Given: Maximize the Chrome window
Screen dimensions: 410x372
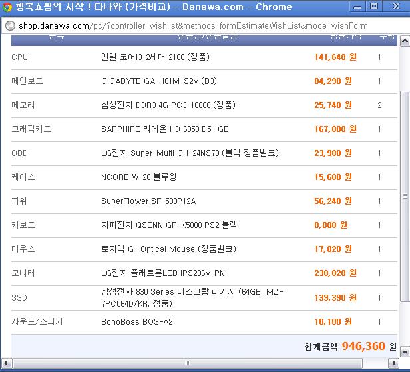Looking at the screenshot, I should (x=374, y=7).
